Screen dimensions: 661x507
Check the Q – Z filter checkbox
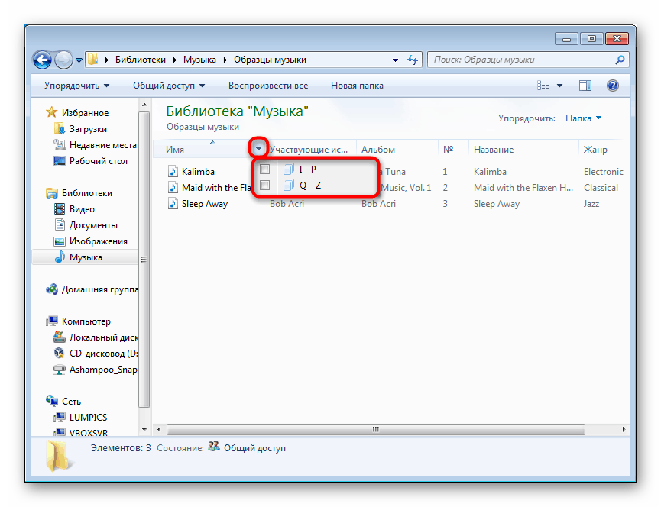coord(264,186)
